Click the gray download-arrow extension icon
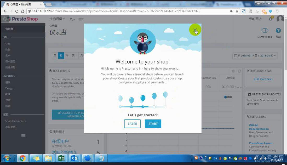Image resolution: width=287 pixels, height=165 pixels. click(277, 11)
